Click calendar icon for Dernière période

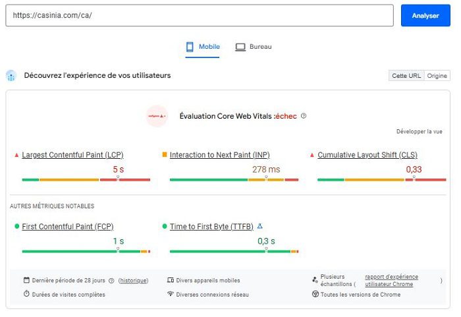pyautogui.click(x=26, y=280)
